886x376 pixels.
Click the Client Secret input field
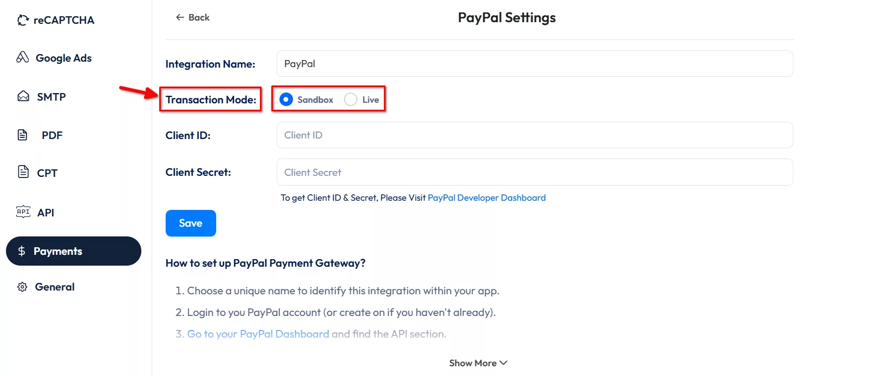[x=535, y=173]
